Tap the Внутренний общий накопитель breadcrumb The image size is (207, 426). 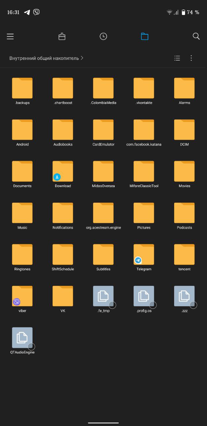(x=44, y=58)
